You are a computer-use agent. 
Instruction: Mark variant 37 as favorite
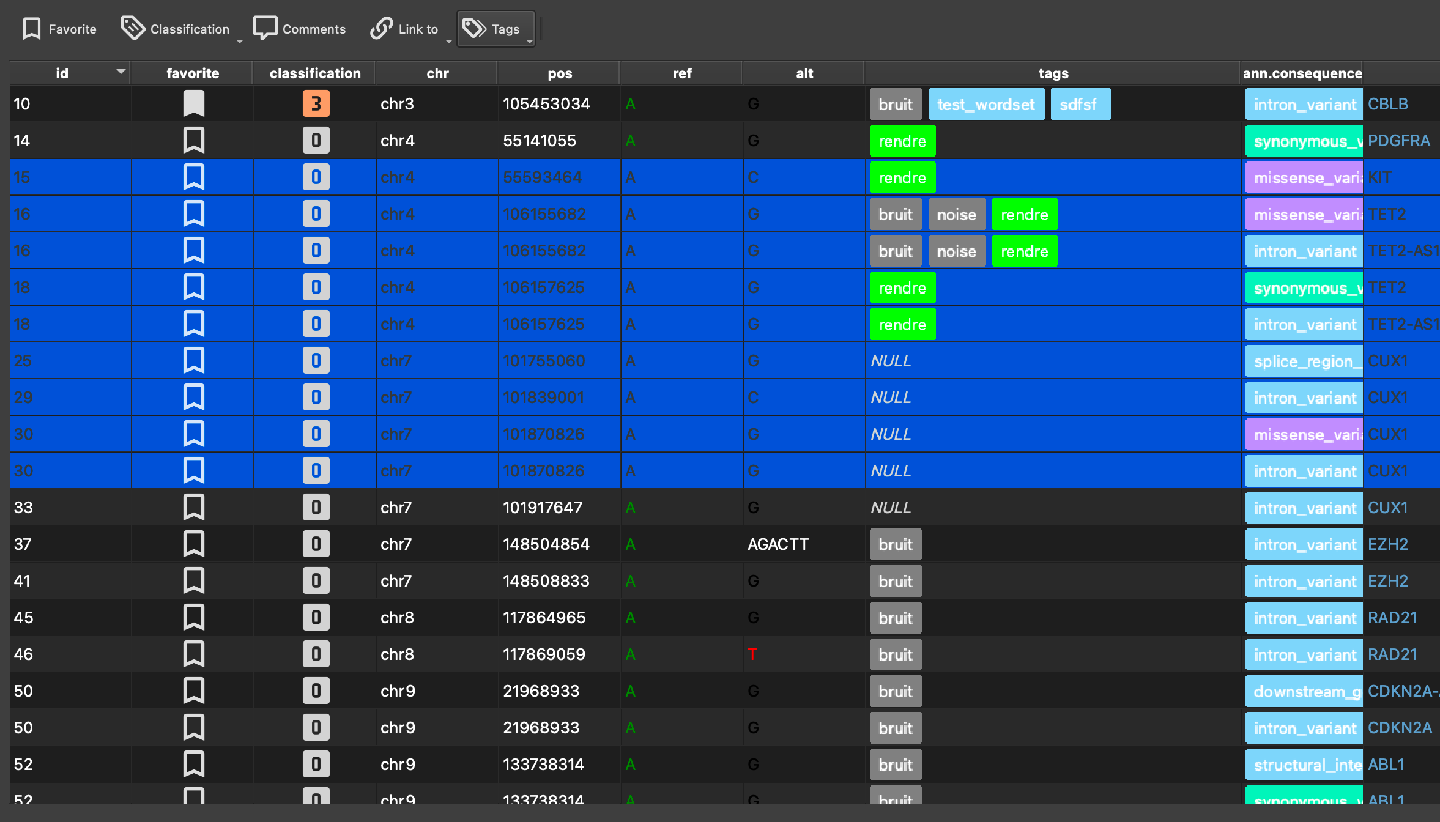point(193,544)
